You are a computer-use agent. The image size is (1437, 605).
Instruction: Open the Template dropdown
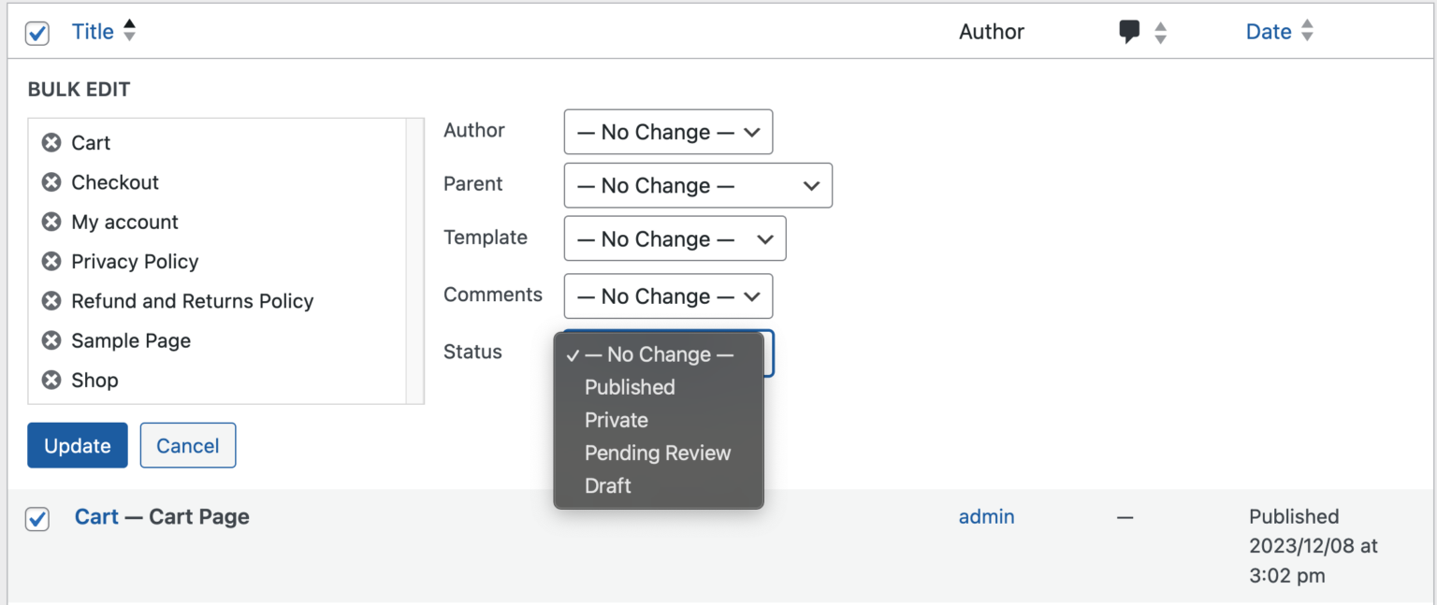tap(675, 238)
